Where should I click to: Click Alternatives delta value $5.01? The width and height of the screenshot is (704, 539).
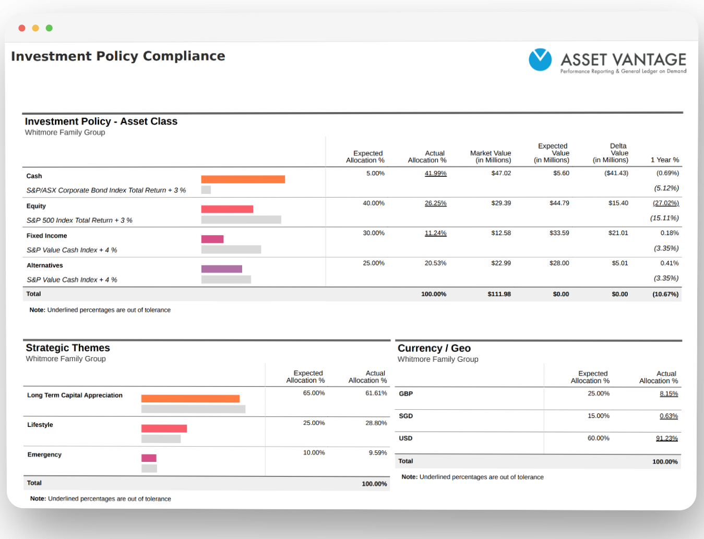(620, 263)
